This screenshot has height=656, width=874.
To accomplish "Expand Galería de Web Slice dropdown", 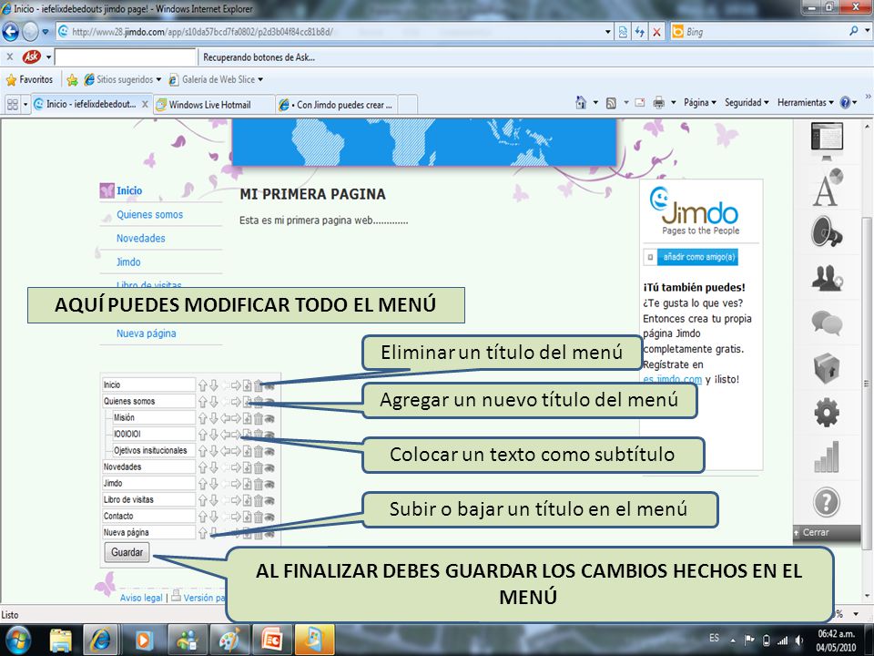I will coord(260,80).
